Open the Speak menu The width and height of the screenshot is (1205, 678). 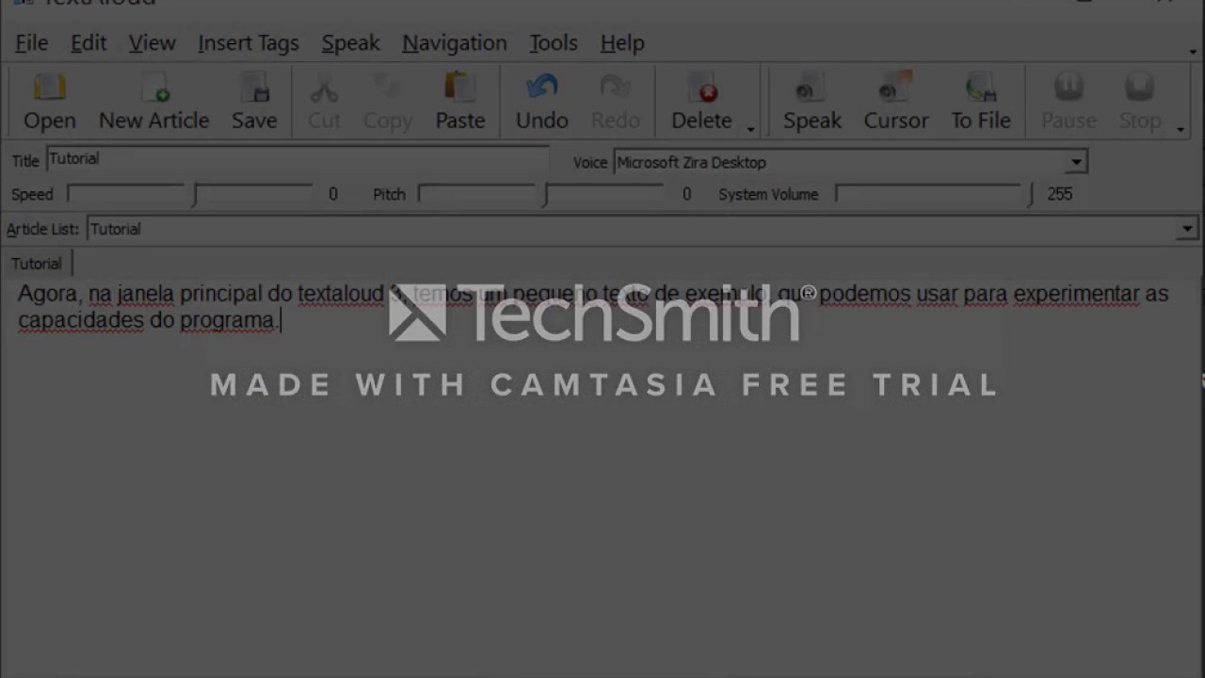click(x=350, y=42)
